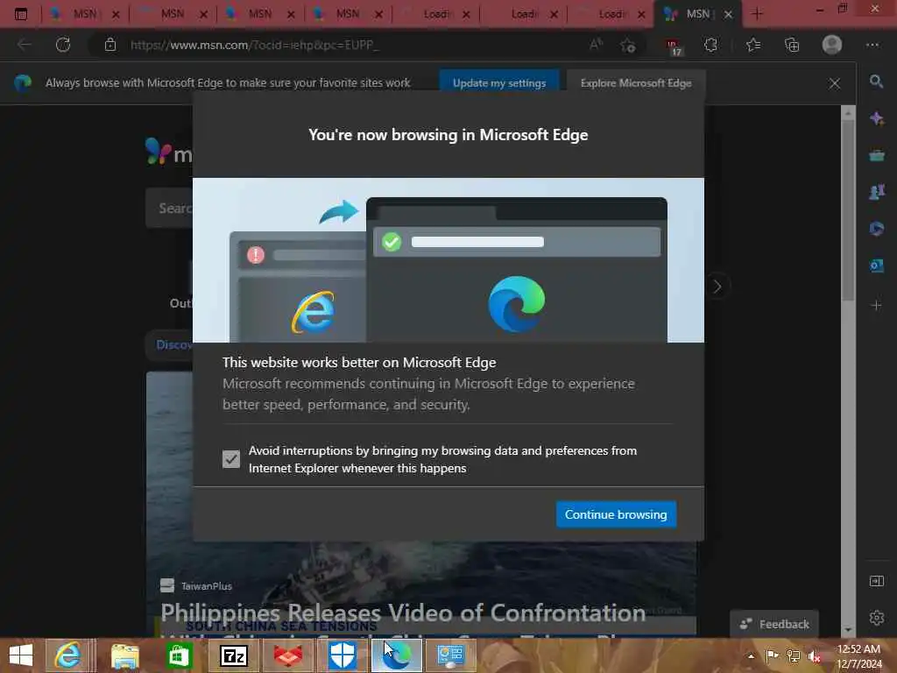Open File Explorer from taskbar
Image resolution: width=897 pixels, height=673 pixels.
[x=125, y=655]
